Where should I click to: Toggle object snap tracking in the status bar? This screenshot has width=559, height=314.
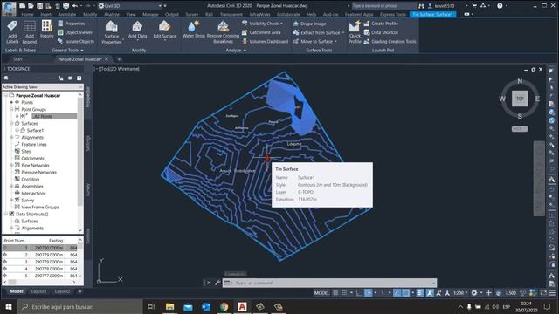point(397,293)
